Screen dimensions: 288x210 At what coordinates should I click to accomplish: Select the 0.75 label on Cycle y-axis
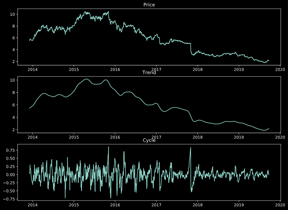click(x=11, y=150)
